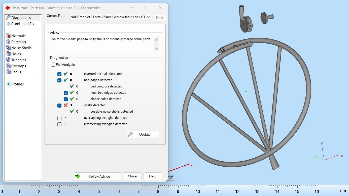349x196 pixels.
Task: Minimize the Fix Wizard window
Action: click(x=131, y=8)
